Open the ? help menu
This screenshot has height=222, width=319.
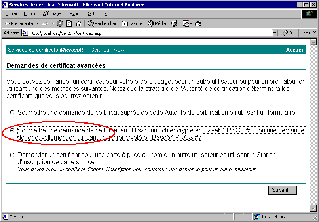coord(106,13)
